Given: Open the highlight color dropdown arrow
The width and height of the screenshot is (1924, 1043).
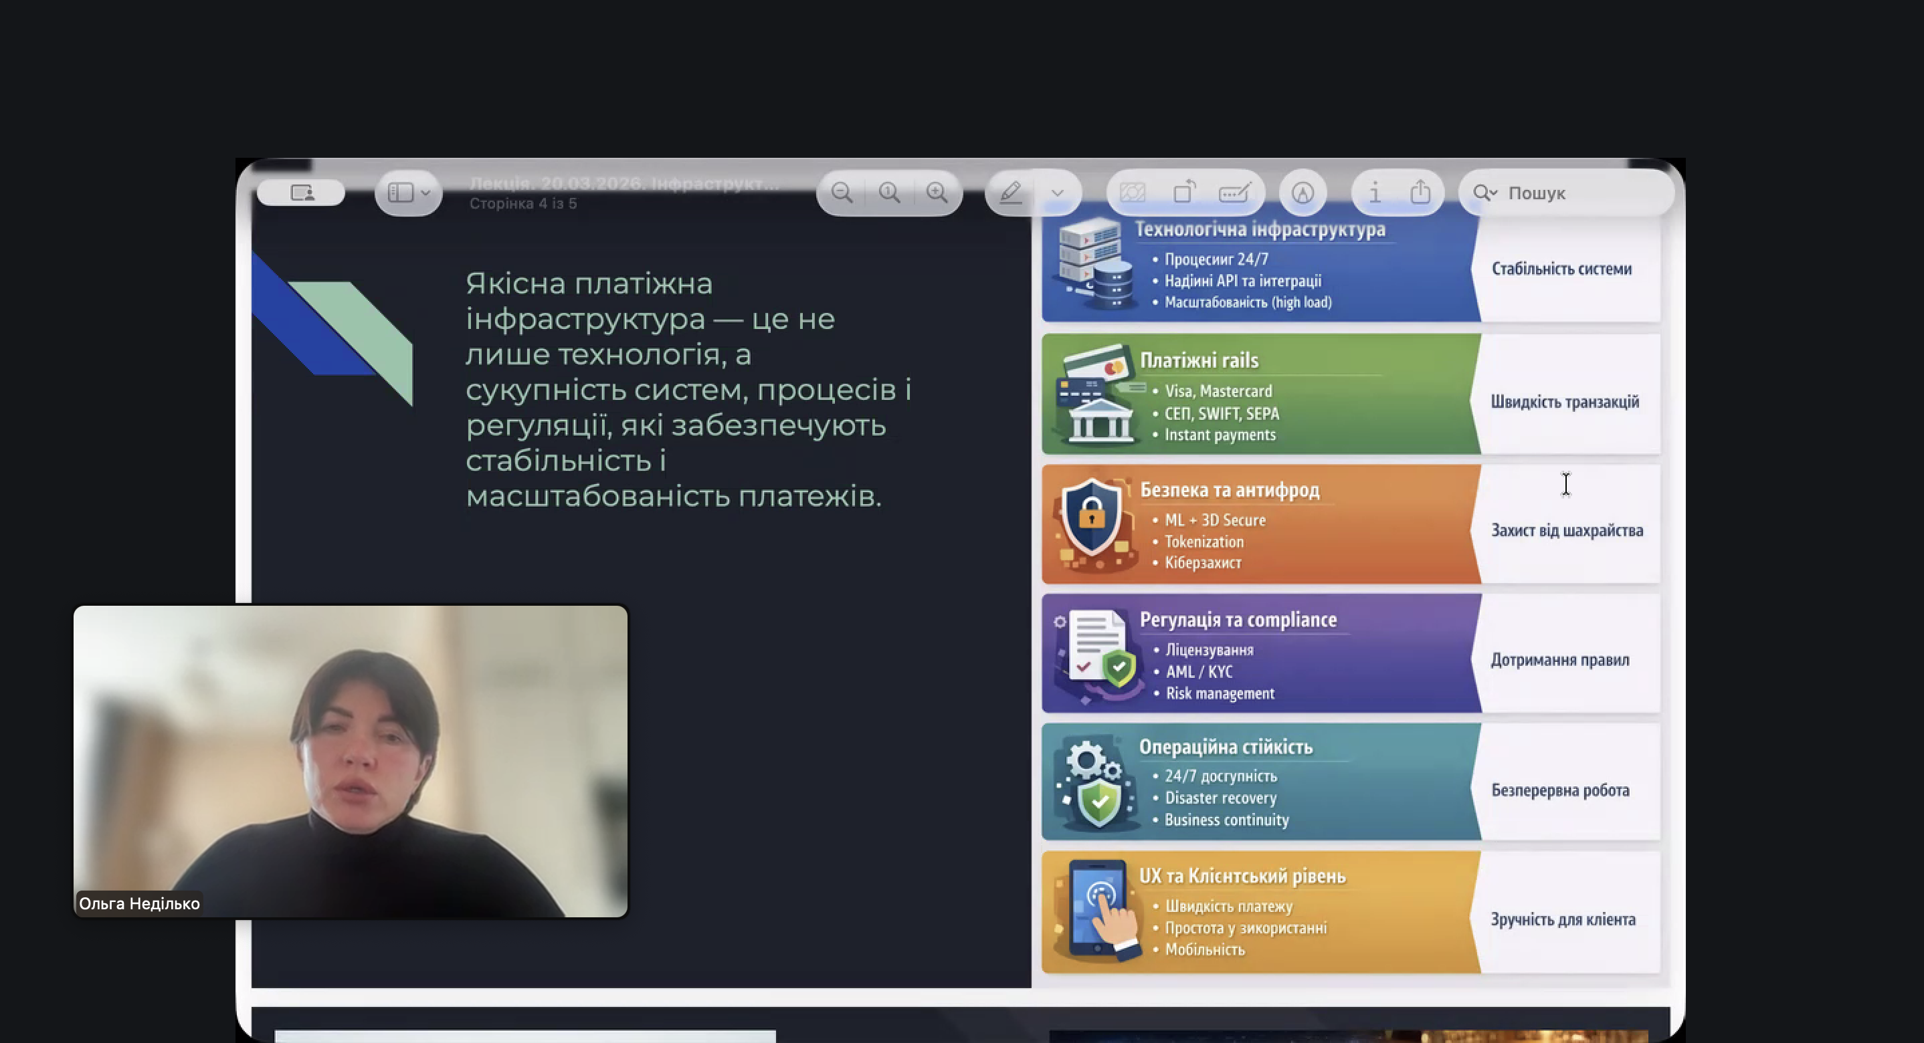Looking at the screenshot, I should pos(1057,193).
